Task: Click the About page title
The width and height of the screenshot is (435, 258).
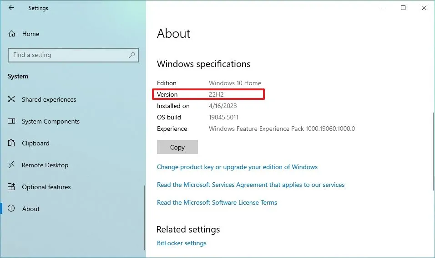Action: 174,34
